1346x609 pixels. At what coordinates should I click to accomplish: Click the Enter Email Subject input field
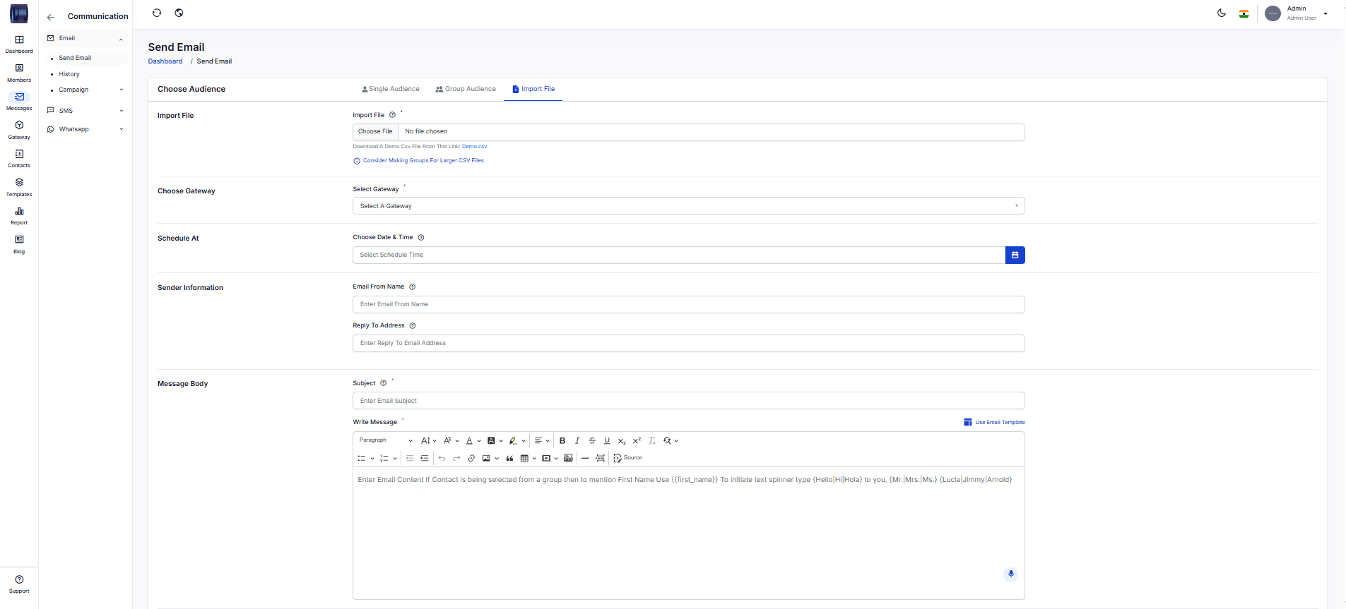(688, 401)
